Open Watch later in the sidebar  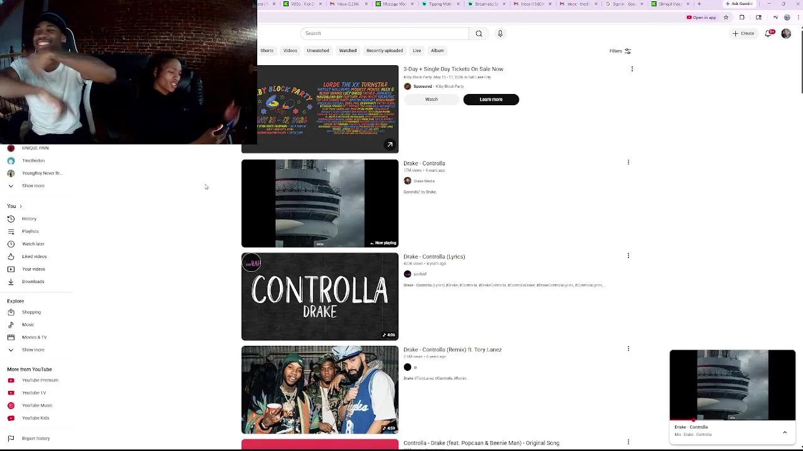[x=33, y=244]
